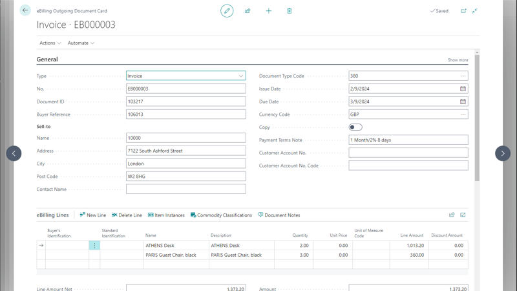This screenshot has width=517, height=291.
Task: Click Show more in General section
Action: 458,60
